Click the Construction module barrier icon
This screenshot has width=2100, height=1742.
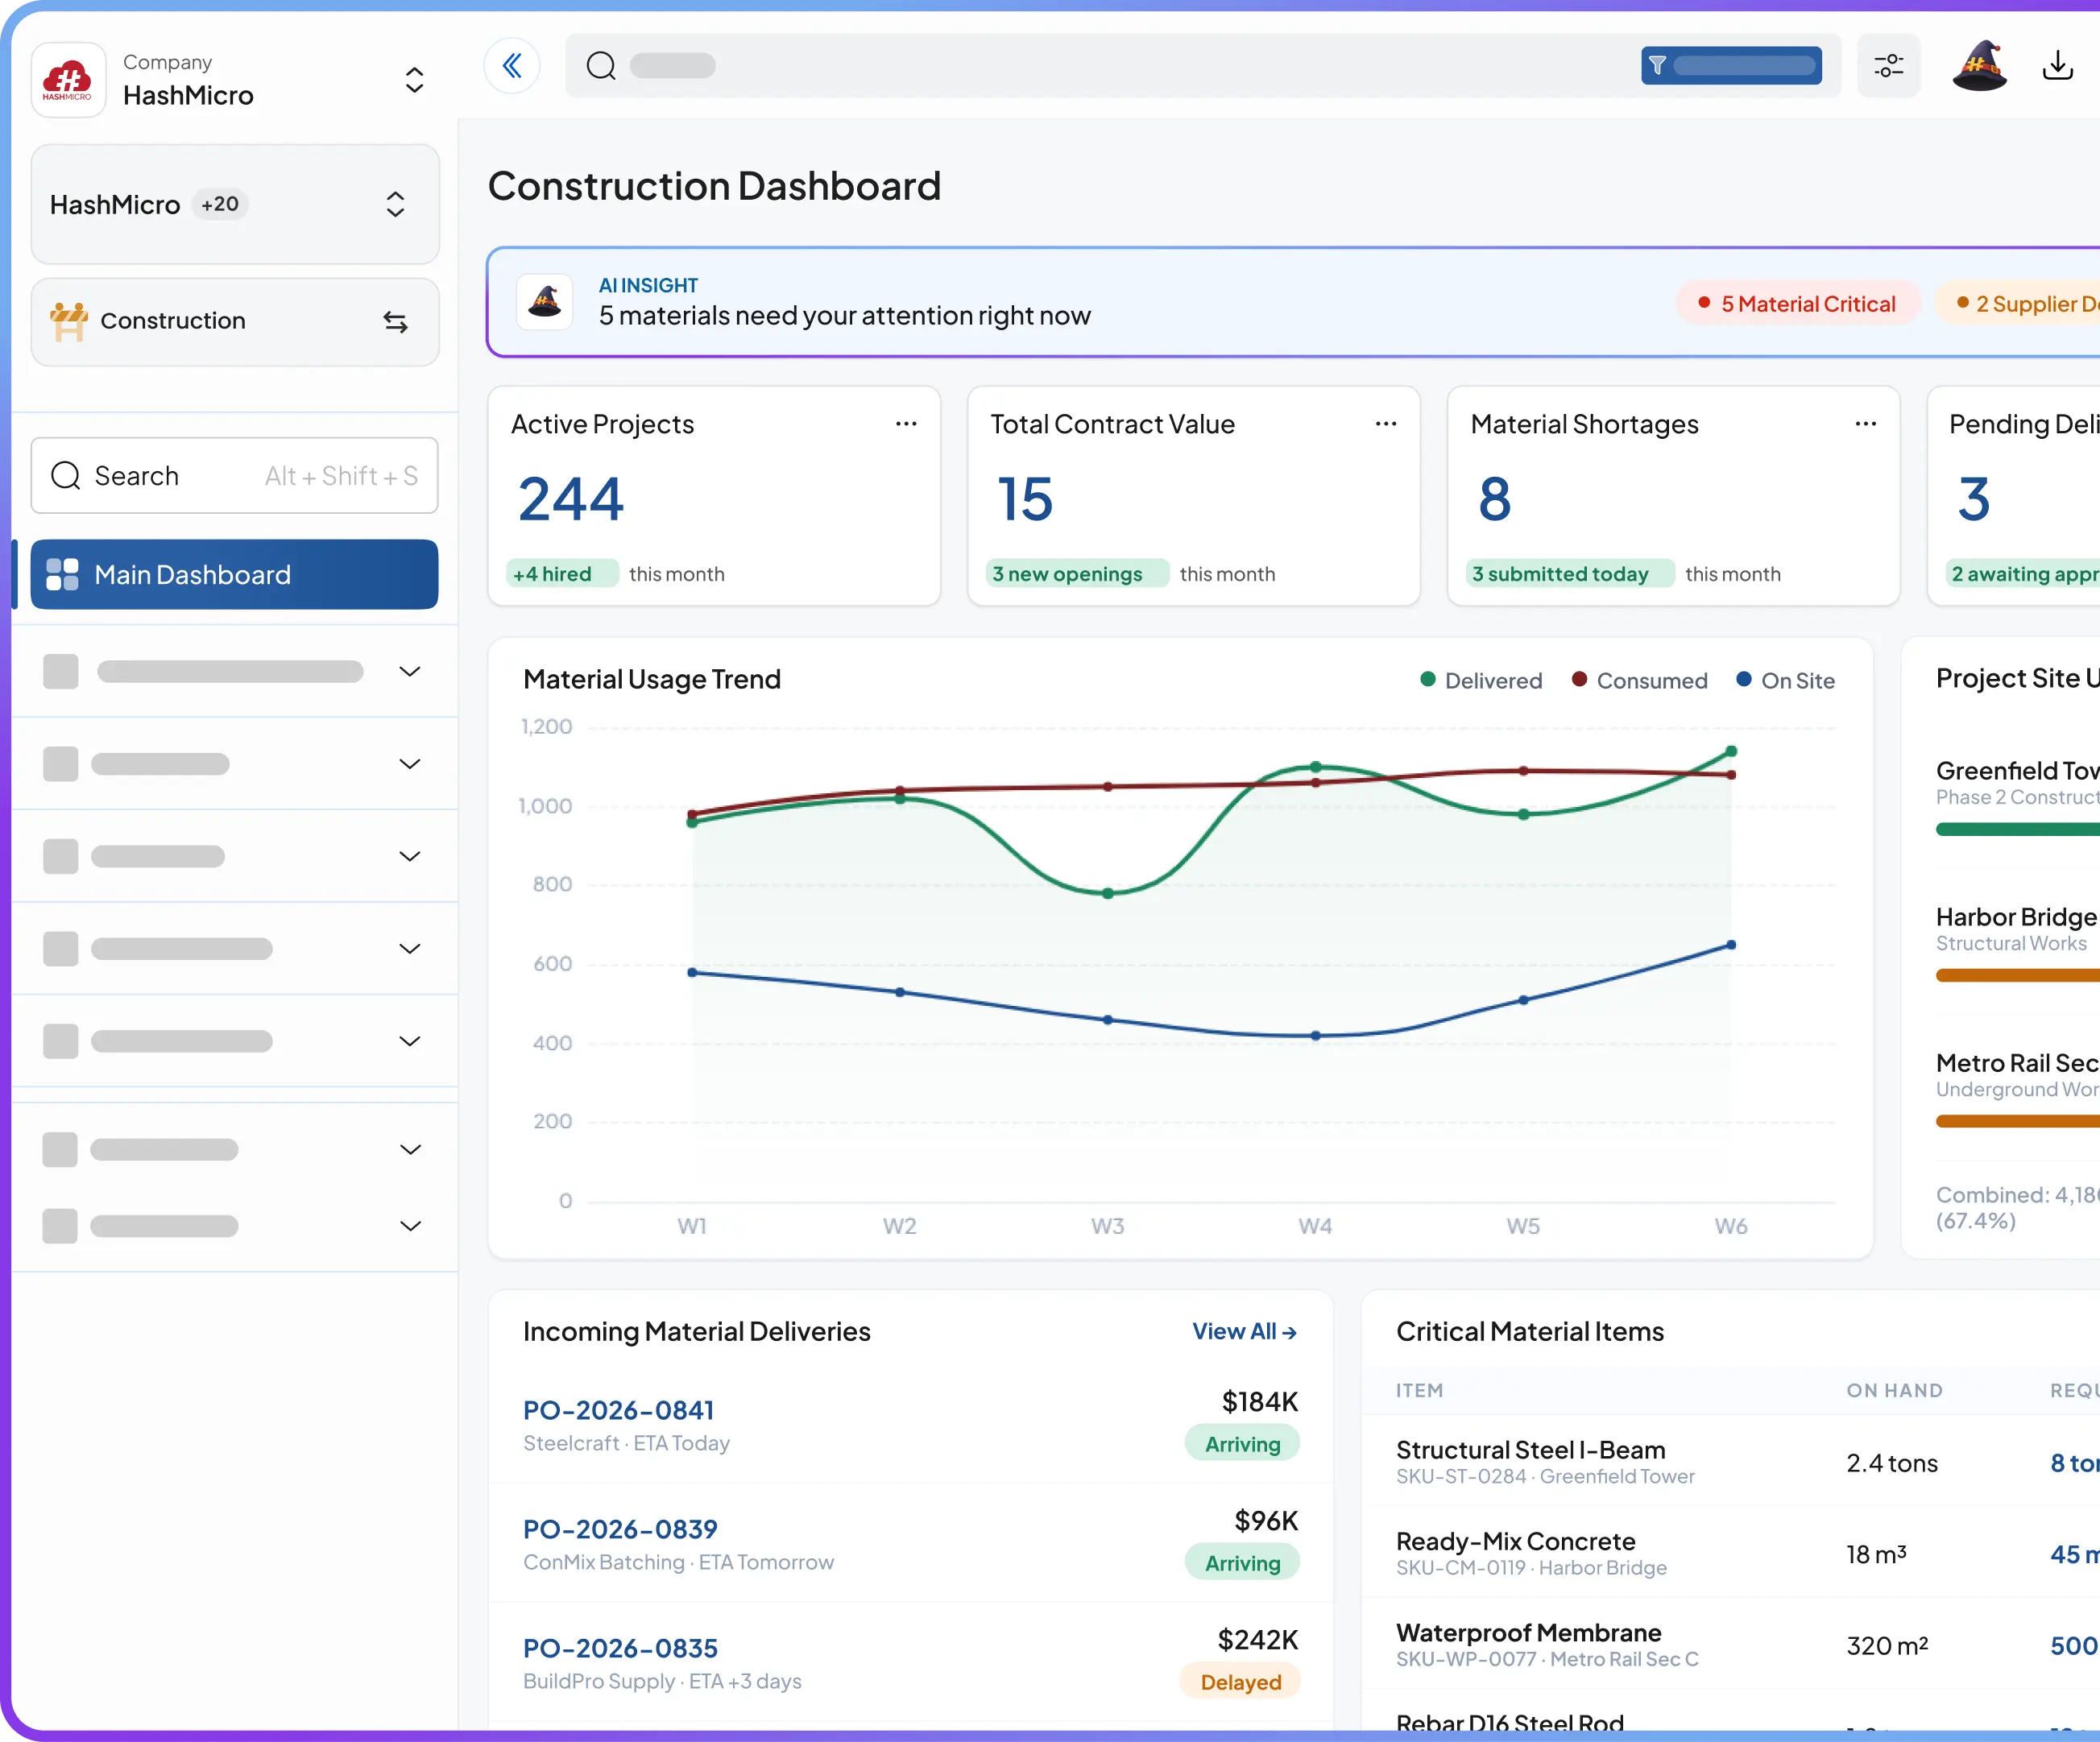pyautogui.click(x=69, y=321)
